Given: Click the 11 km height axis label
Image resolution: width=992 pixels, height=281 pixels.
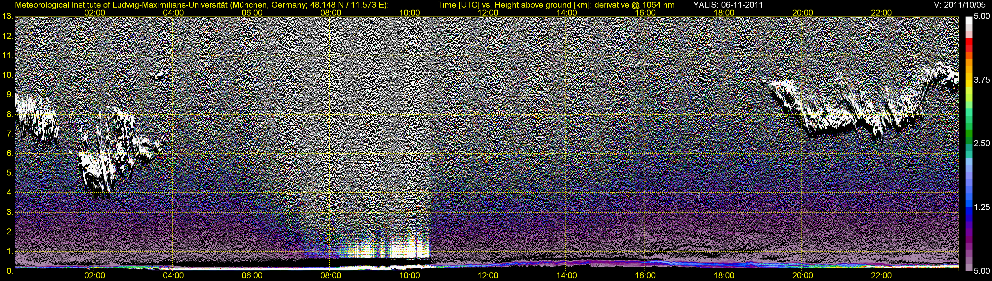Looking at the screenshot, I should pyautogui.click(x=7, y=56).
